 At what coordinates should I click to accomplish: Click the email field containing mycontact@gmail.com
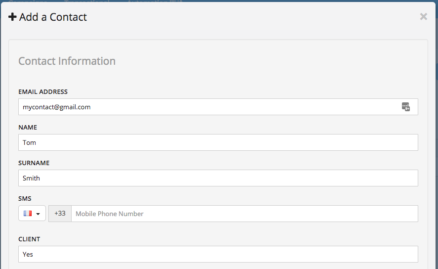click(218, 107)
